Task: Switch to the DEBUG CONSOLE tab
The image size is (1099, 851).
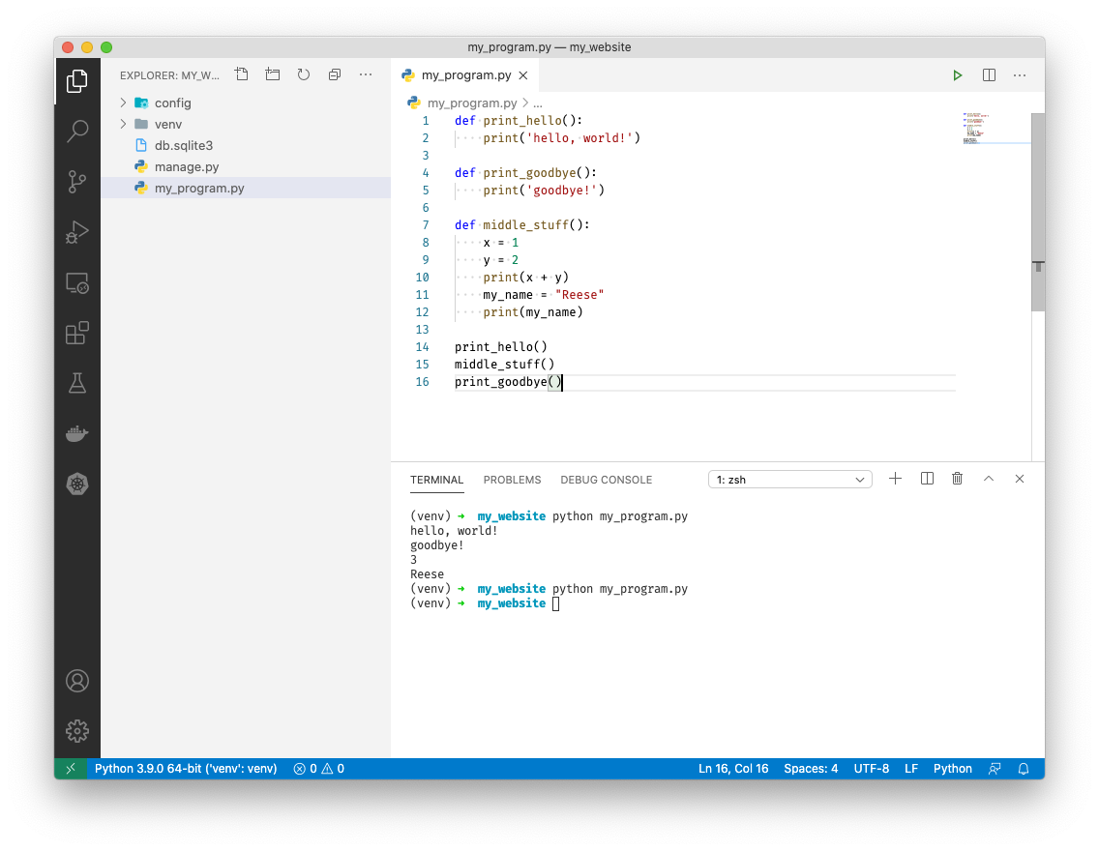Action: (606, 479)
